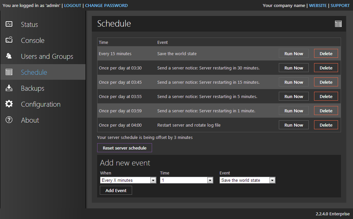The width and height of the screenshot is (353, 219).
Task: Visit the SUPPORT link
Action: click(x=340, y=5)
